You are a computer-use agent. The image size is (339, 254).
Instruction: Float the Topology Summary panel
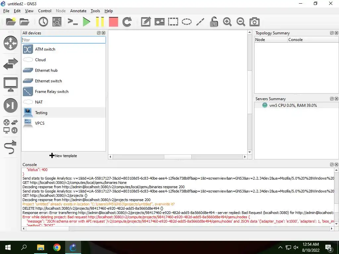click(x=332, y=33)
